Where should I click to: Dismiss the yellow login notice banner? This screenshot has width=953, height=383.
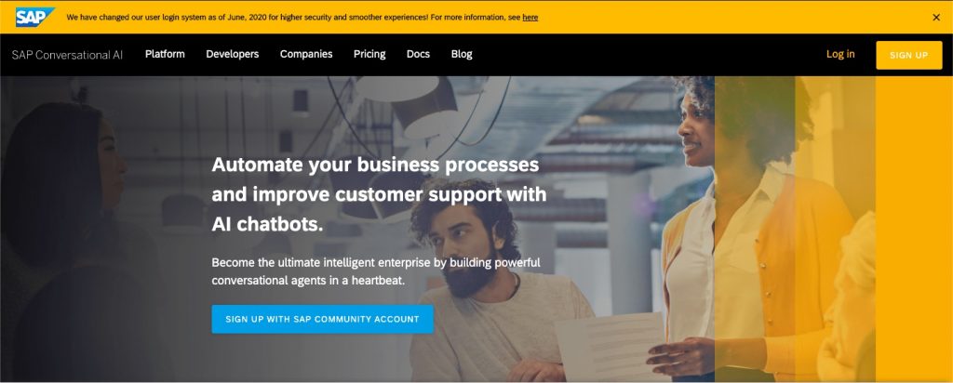(x=936, y=18)
